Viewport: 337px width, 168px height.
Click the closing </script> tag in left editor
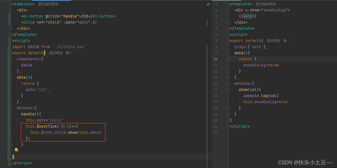22,163
